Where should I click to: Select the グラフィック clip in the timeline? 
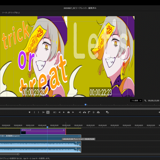[42, 131]
